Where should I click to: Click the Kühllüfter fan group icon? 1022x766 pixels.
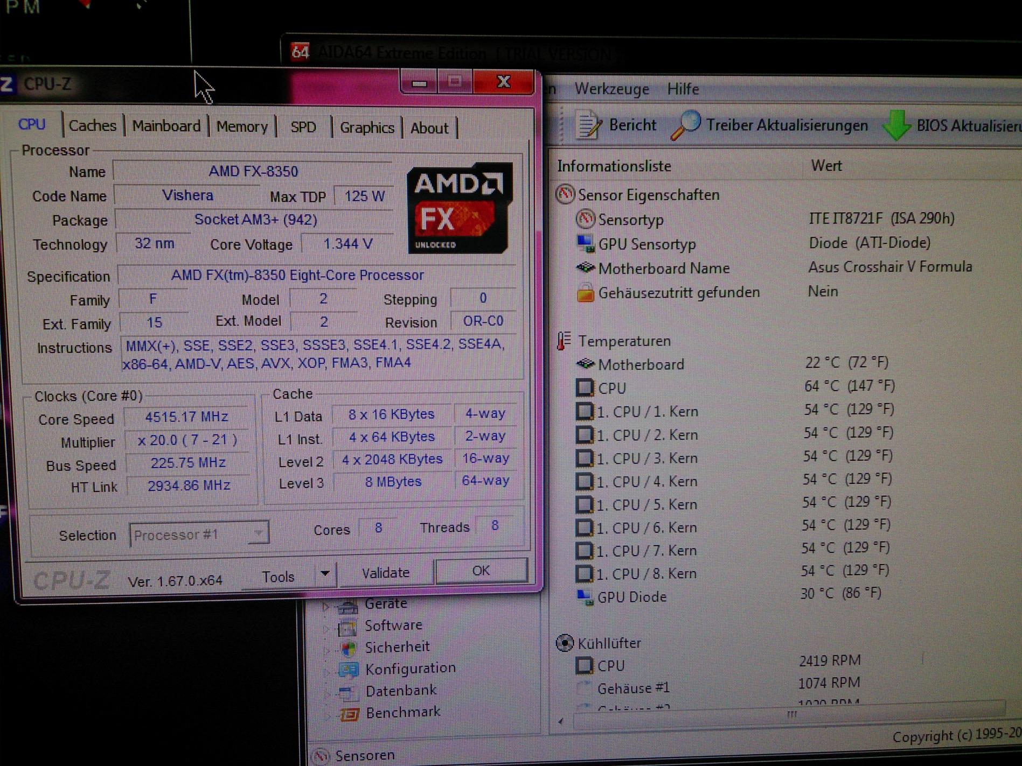[565, 643]
